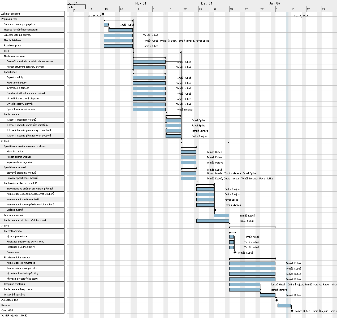This screenshot has width=337, height=318.
Task: Click the Jan 05 month header
Action: 274,3
